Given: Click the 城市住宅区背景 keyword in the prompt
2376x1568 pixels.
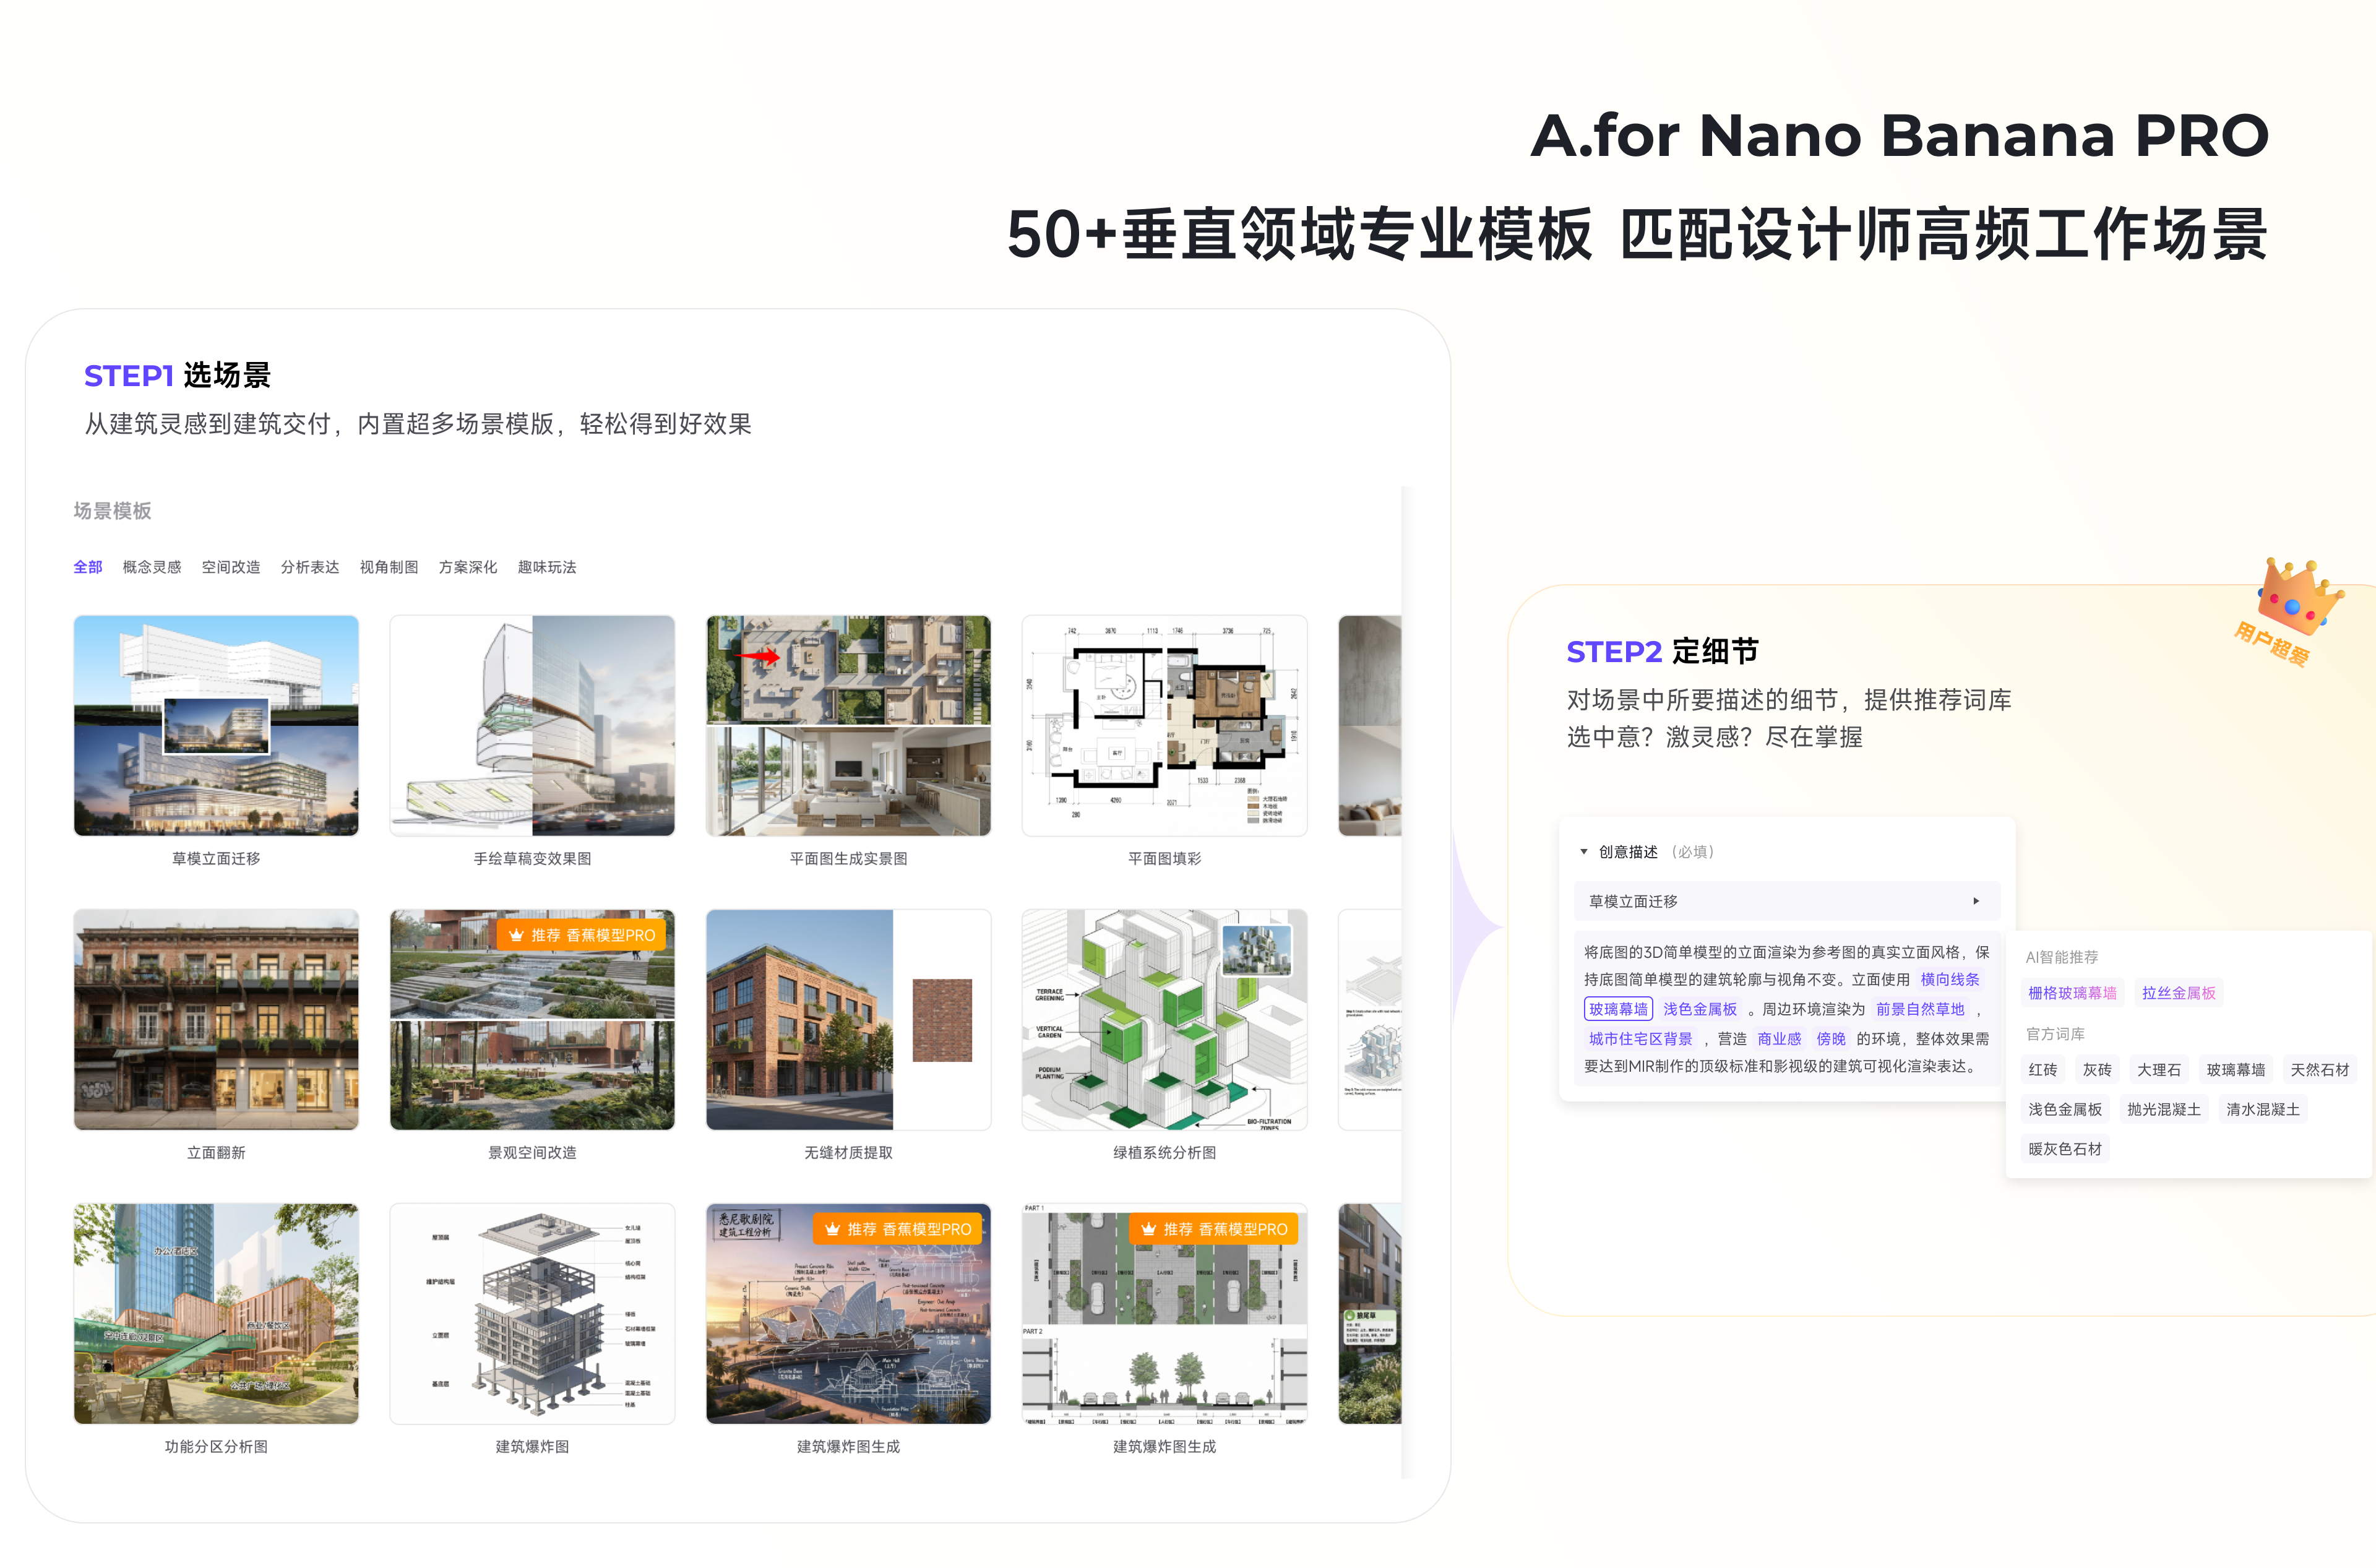Looking at the screenshot, I should tap(1640, 1039).
